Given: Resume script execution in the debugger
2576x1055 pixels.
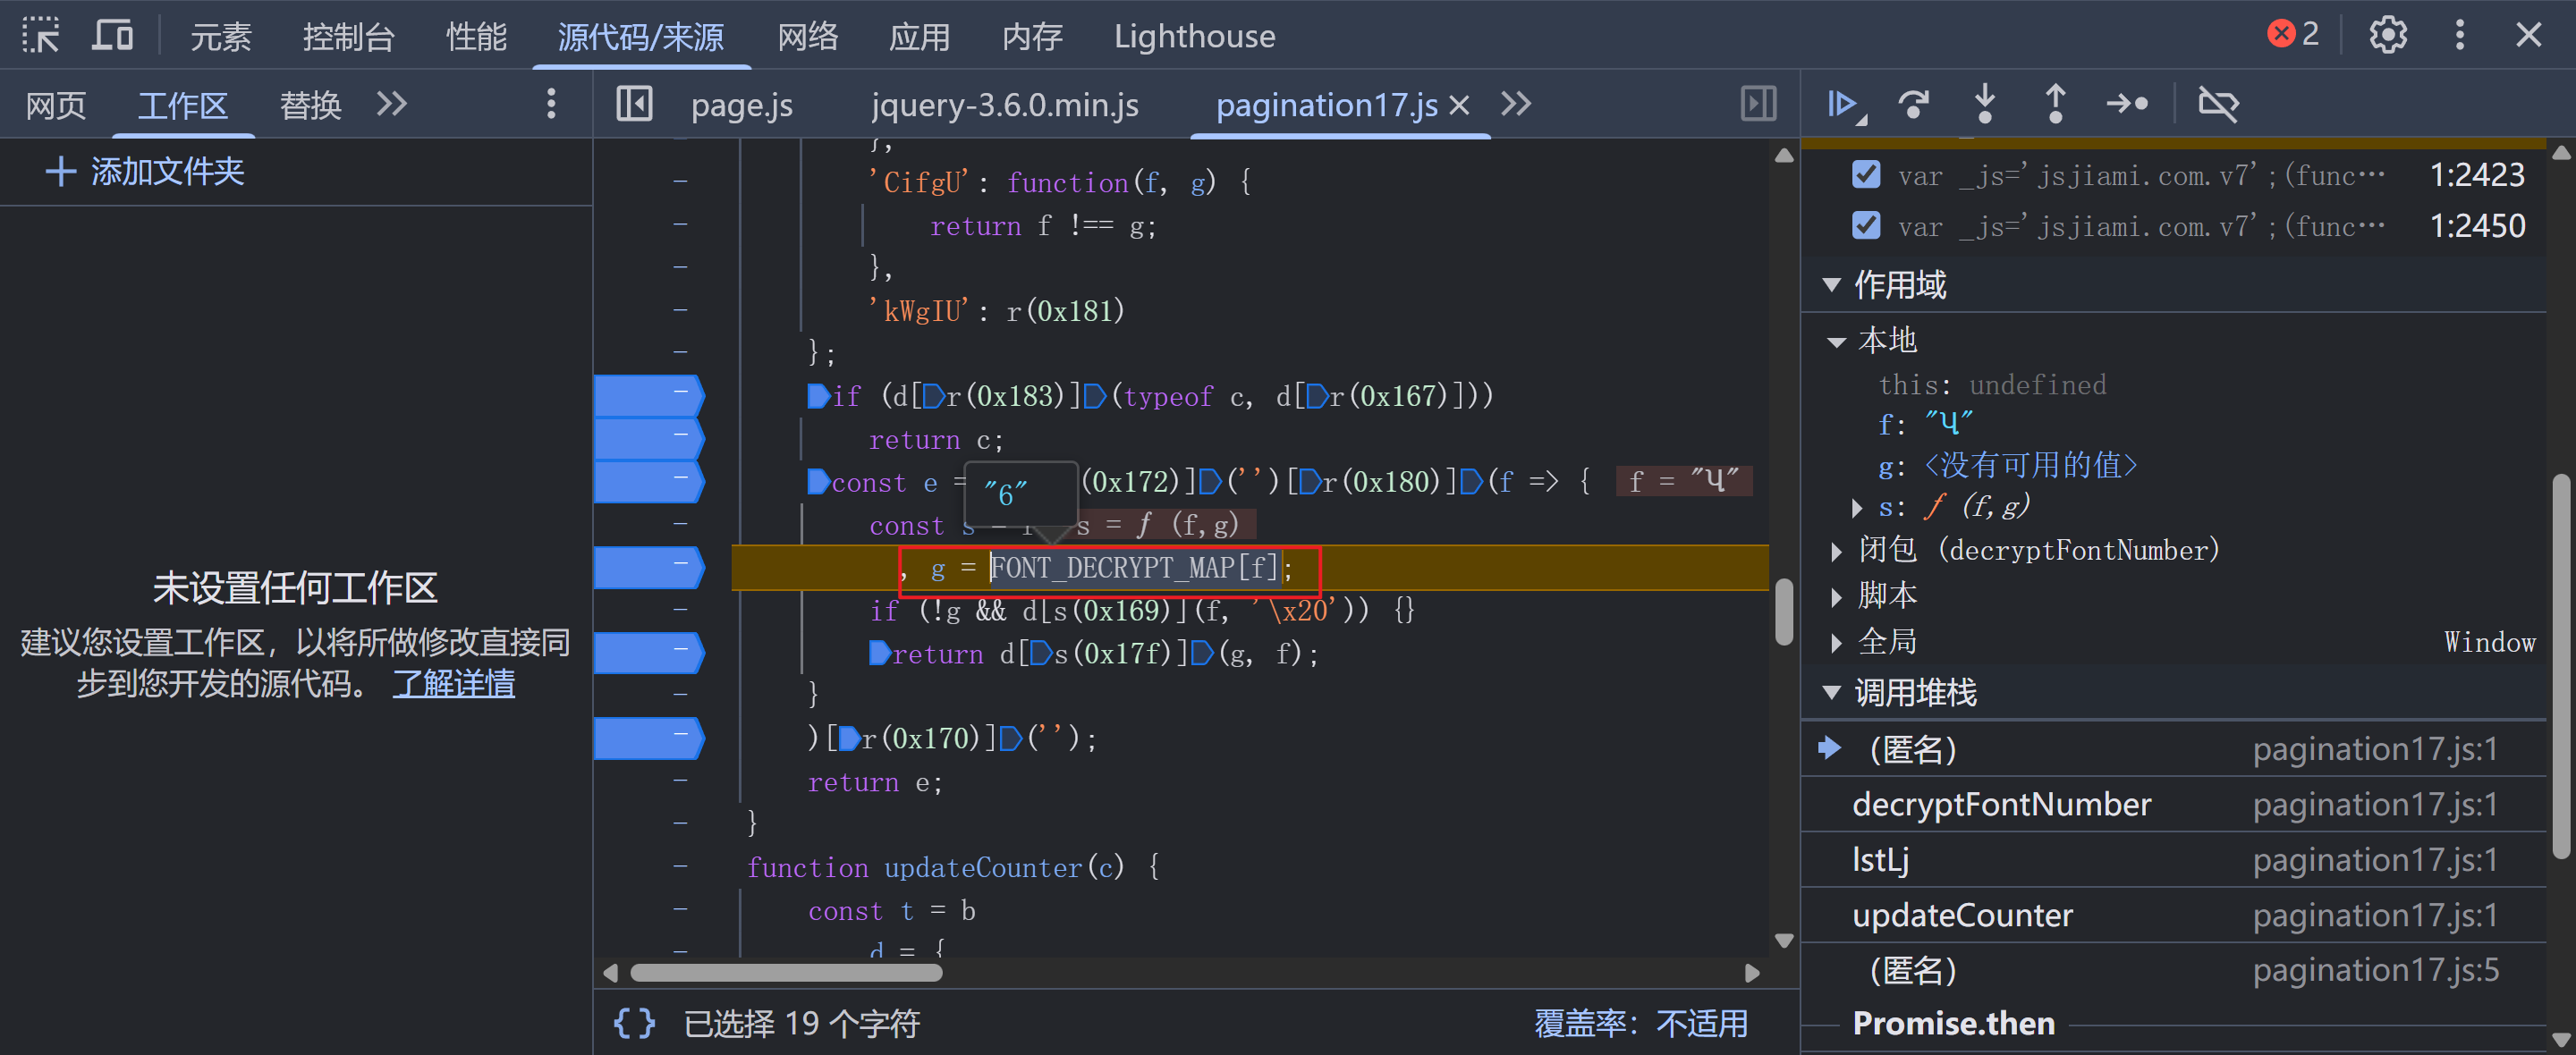Looking at the screenshot, I should 1842,104.
